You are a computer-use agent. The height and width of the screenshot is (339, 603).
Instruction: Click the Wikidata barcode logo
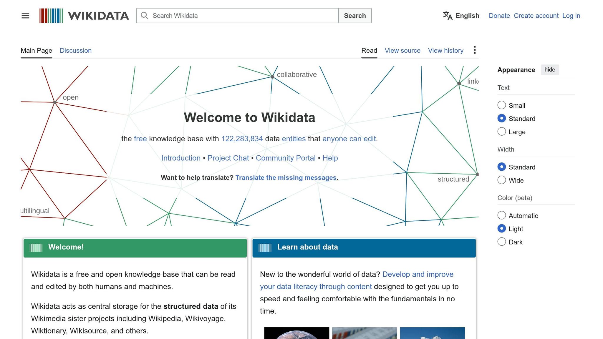point(51,16)
